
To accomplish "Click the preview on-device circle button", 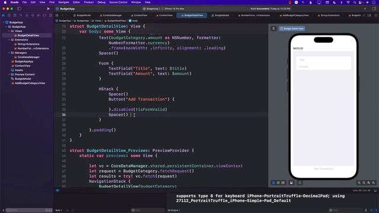I will [x=300, y=183].
